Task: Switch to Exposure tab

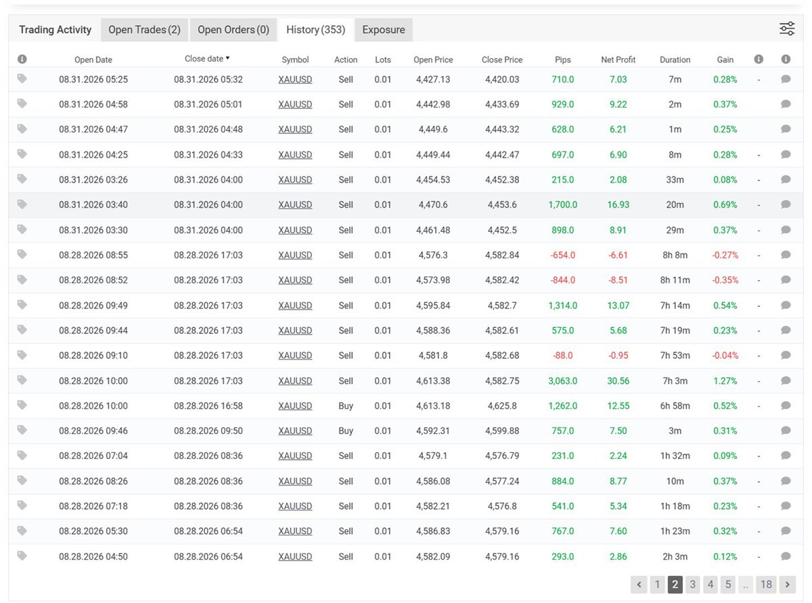Action: click(384, 30)
